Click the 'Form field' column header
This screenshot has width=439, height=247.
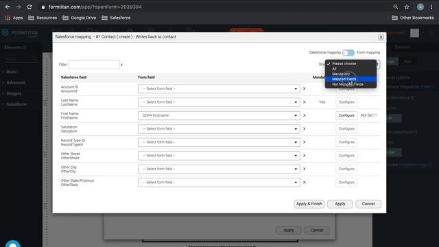coord(146,78)
